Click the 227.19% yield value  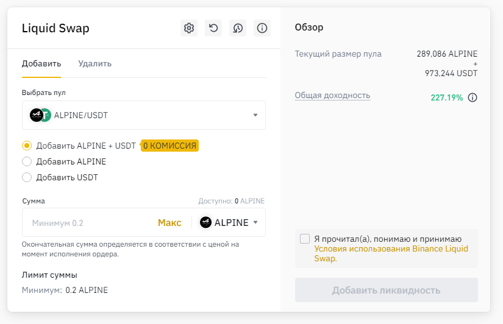coord(446,97)
